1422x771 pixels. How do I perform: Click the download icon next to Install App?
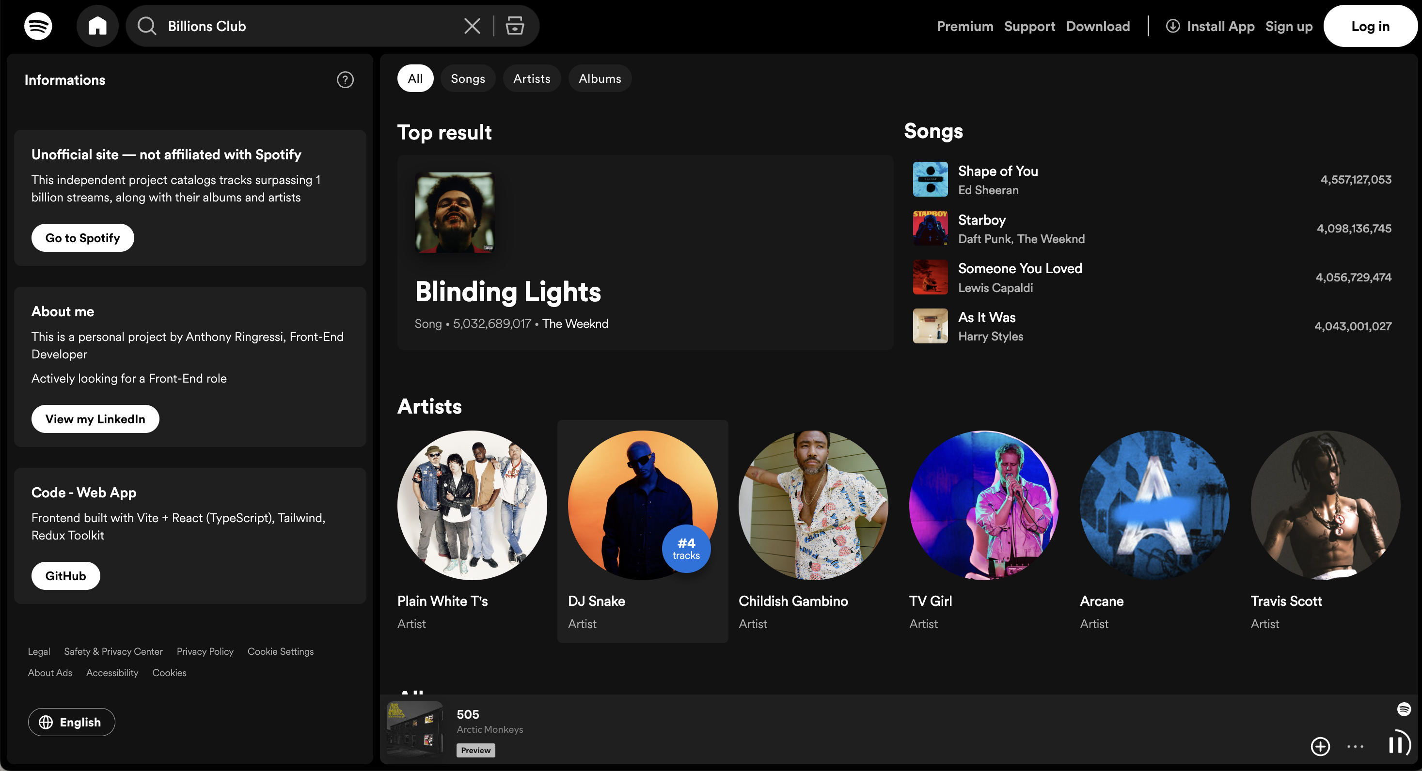tap(1172, 25)
